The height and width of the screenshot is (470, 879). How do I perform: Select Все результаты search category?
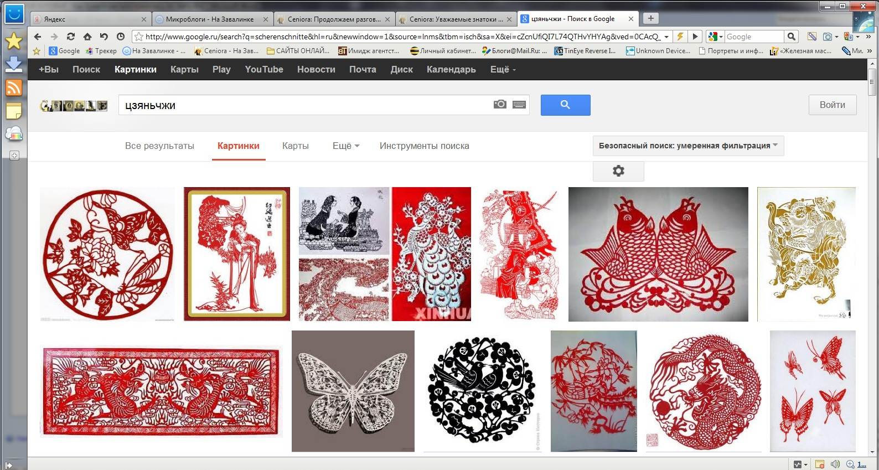pyautogui.click(x=159, y=146)
